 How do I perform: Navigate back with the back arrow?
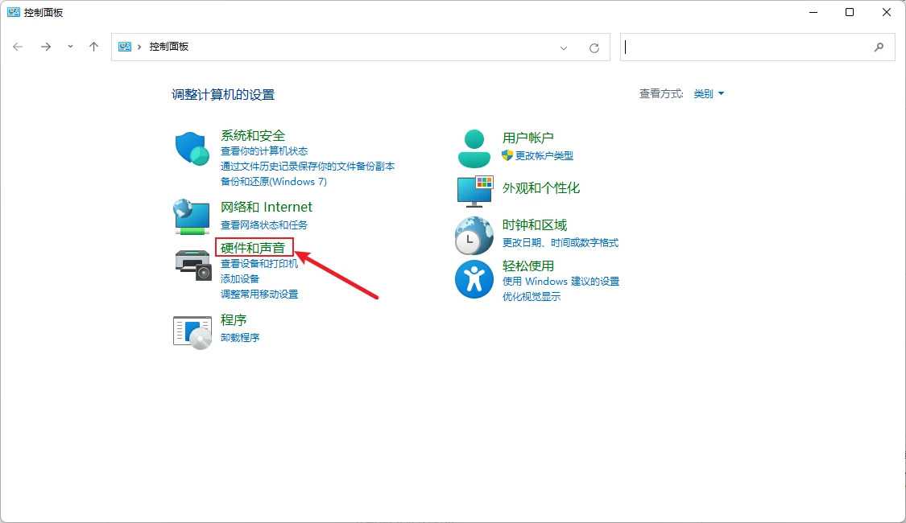point(18,47)
